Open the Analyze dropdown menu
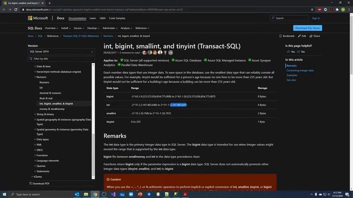Image resolution: width=353 pixels, height=198 pixels. 126,28
